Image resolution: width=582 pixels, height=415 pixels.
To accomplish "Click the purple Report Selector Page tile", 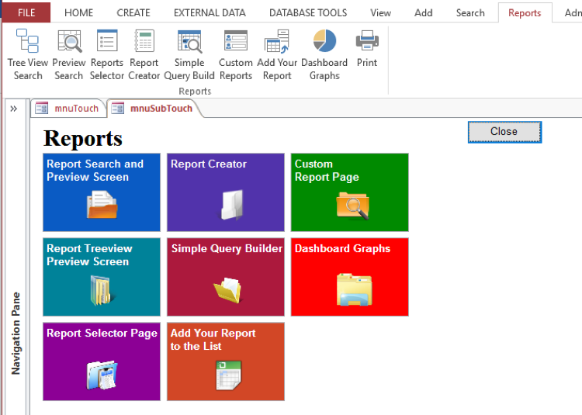I will click(x=102, y=361).
